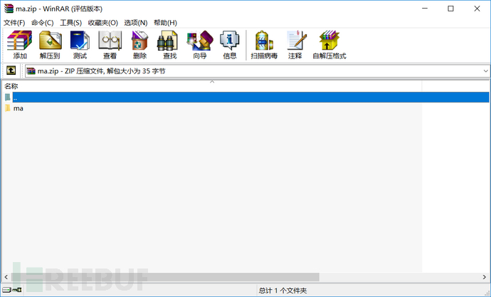Open the 文件(F) menu
Screen dimensions: 491x297
pyautogui.click(x=14, y=23)
